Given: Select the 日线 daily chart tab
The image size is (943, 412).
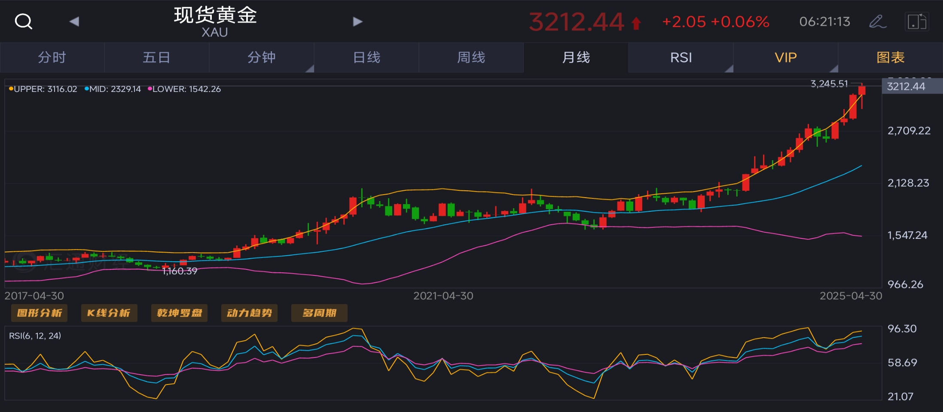Looking at the screenshot, I should tap(366, 58).
